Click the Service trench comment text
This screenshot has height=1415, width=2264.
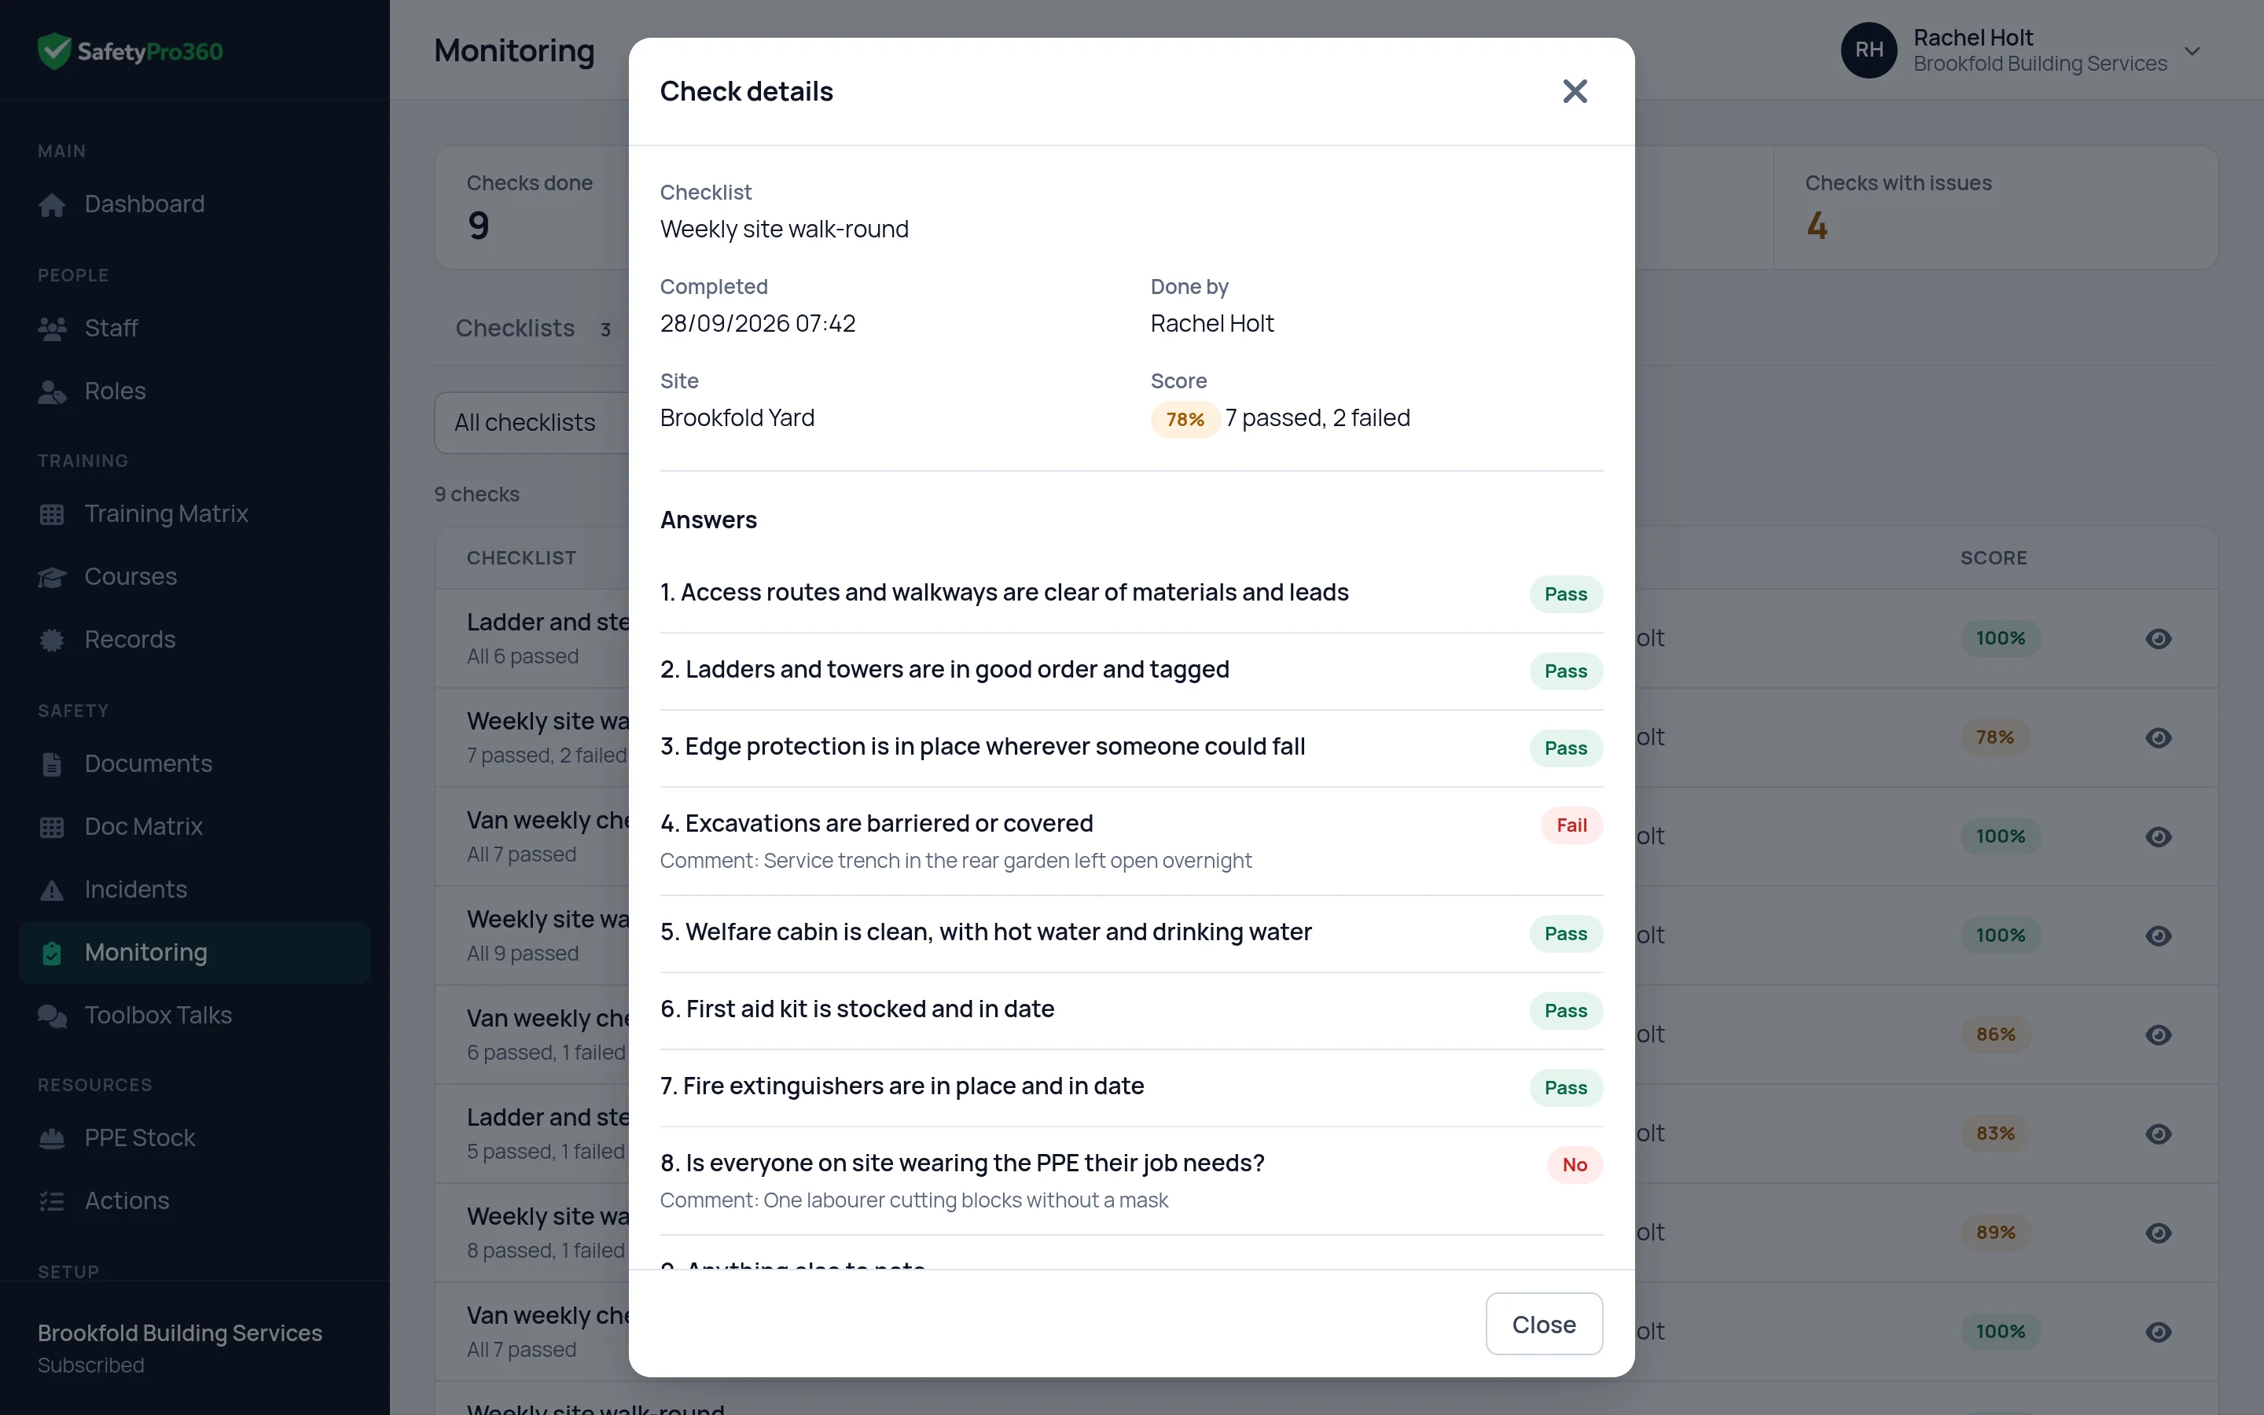coord(955,861)
